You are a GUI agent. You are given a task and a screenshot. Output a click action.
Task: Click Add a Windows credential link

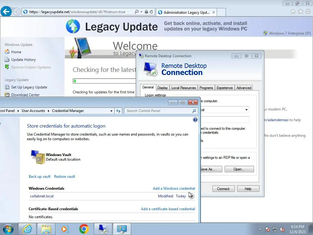click(x=174, y=188)
